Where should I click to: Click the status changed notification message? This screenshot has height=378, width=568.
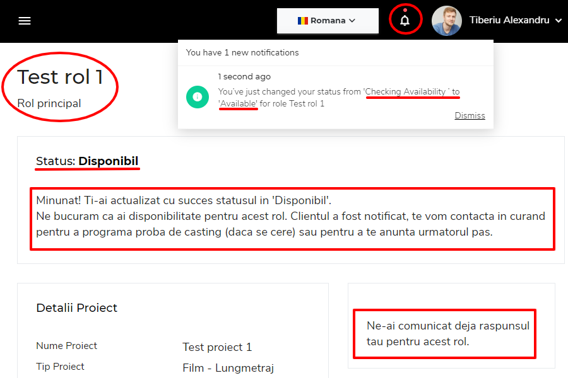[x=339, y=98]
